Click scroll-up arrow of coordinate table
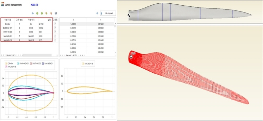This screenshot has width=263, height=121. pyautogui.click(x=115, y=23)
